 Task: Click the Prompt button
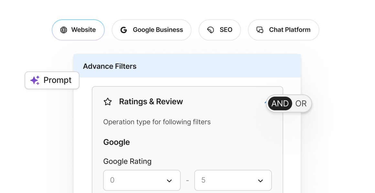pos(52,80)
